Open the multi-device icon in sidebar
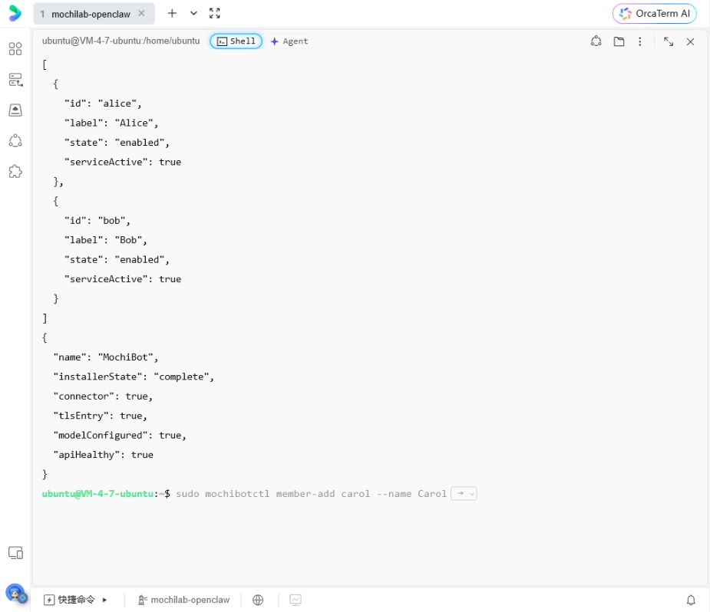 (x=15, y=553)
